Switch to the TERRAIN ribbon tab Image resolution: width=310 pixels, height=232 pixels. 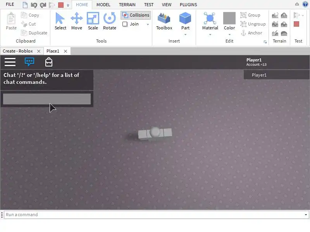pos(127,5)
